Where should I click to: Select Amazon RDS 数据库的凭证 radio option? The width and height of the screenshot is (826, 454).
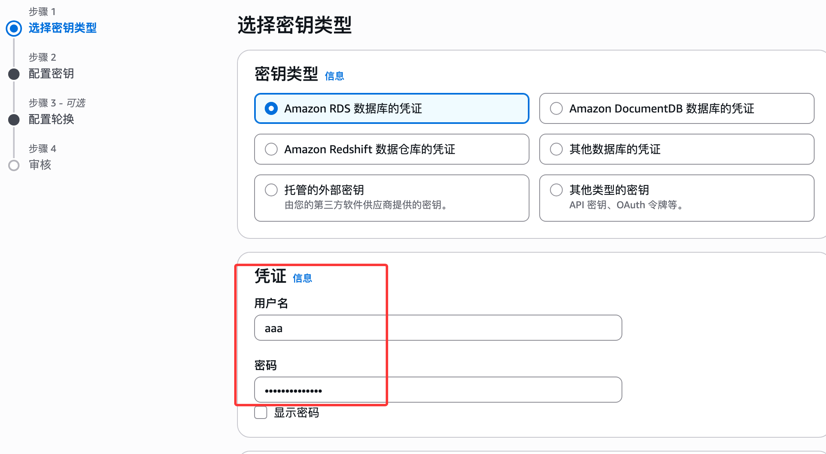(x=271, y=108)
